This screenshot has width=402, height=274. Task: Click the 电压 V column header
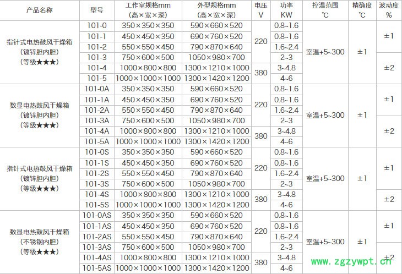(x=261, y=10)
